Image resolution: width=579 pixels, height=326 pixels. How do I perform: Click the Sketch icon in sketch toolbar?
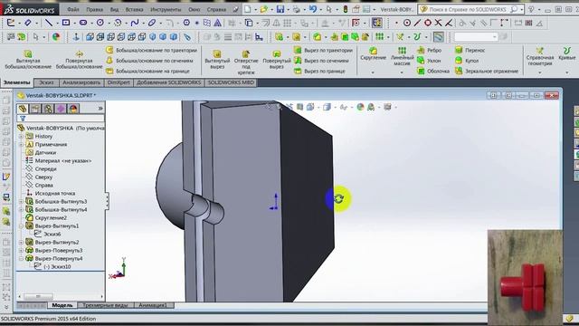pyautogui.click(x=11, y=23)
